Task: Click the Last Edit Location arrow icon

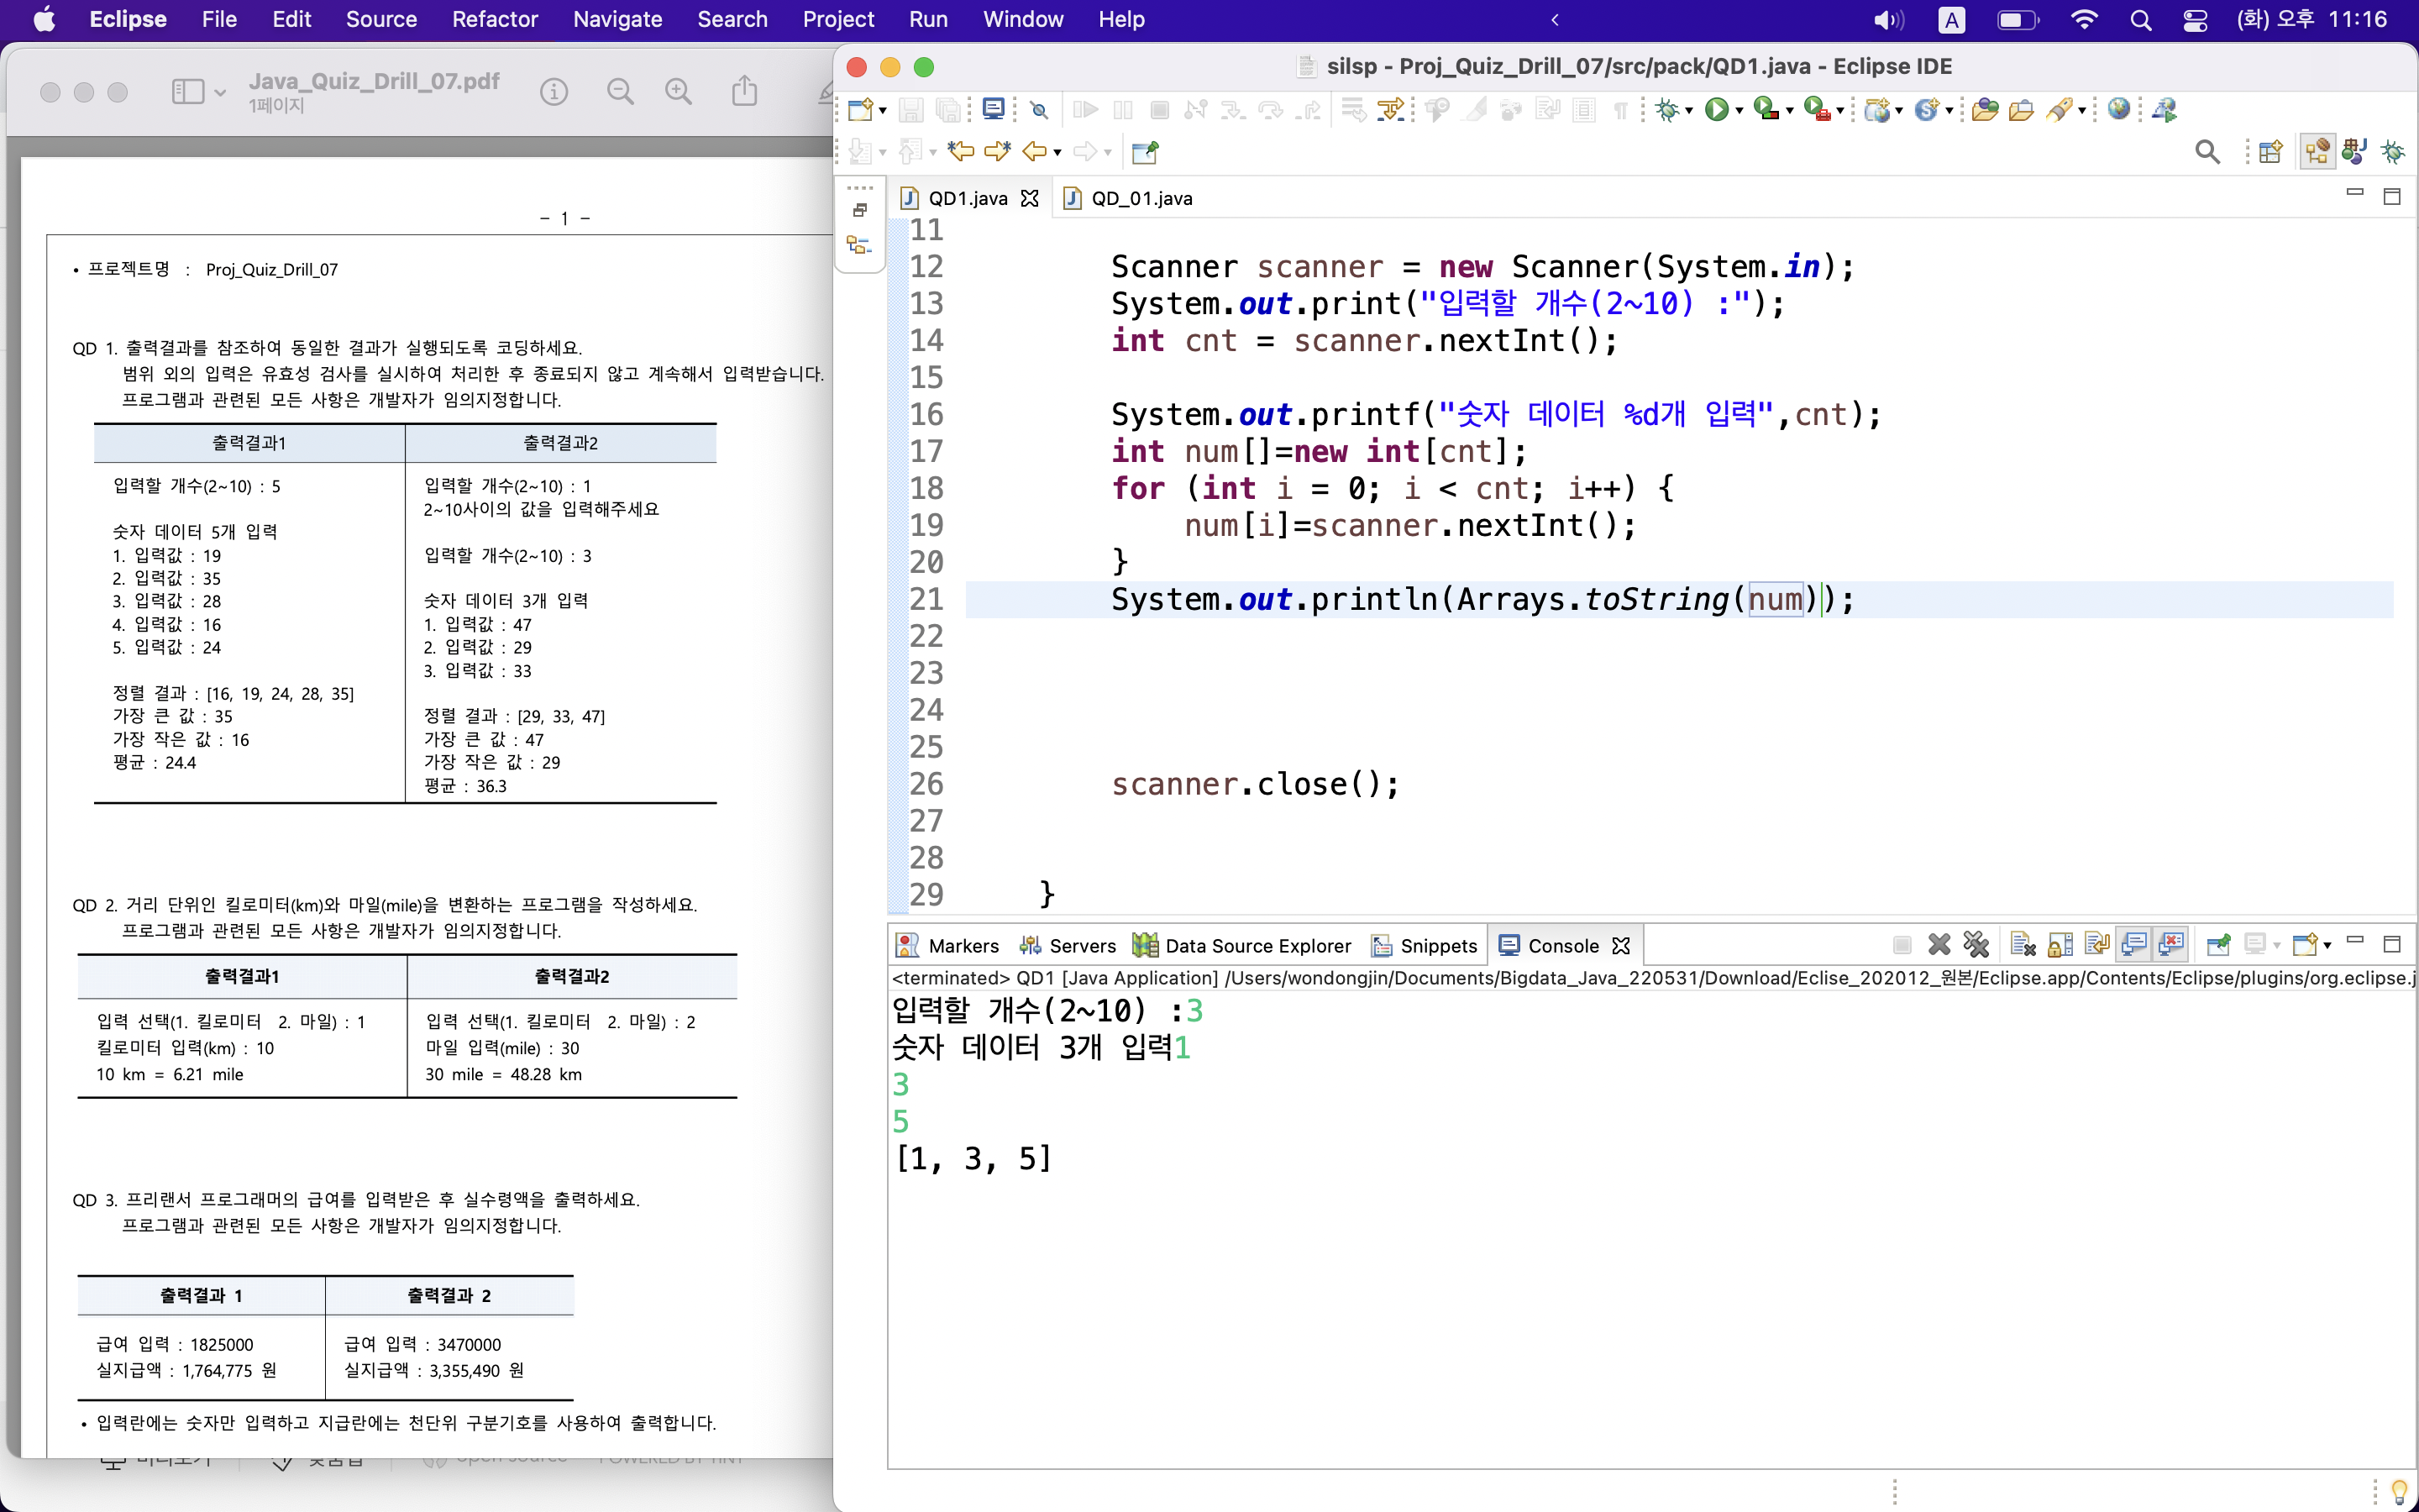Action: (961, 152)
